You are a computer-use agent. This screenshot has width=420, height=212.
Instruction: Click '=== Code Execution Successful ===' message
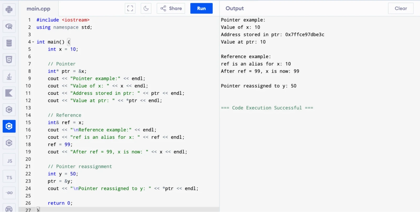coord(267,108)
